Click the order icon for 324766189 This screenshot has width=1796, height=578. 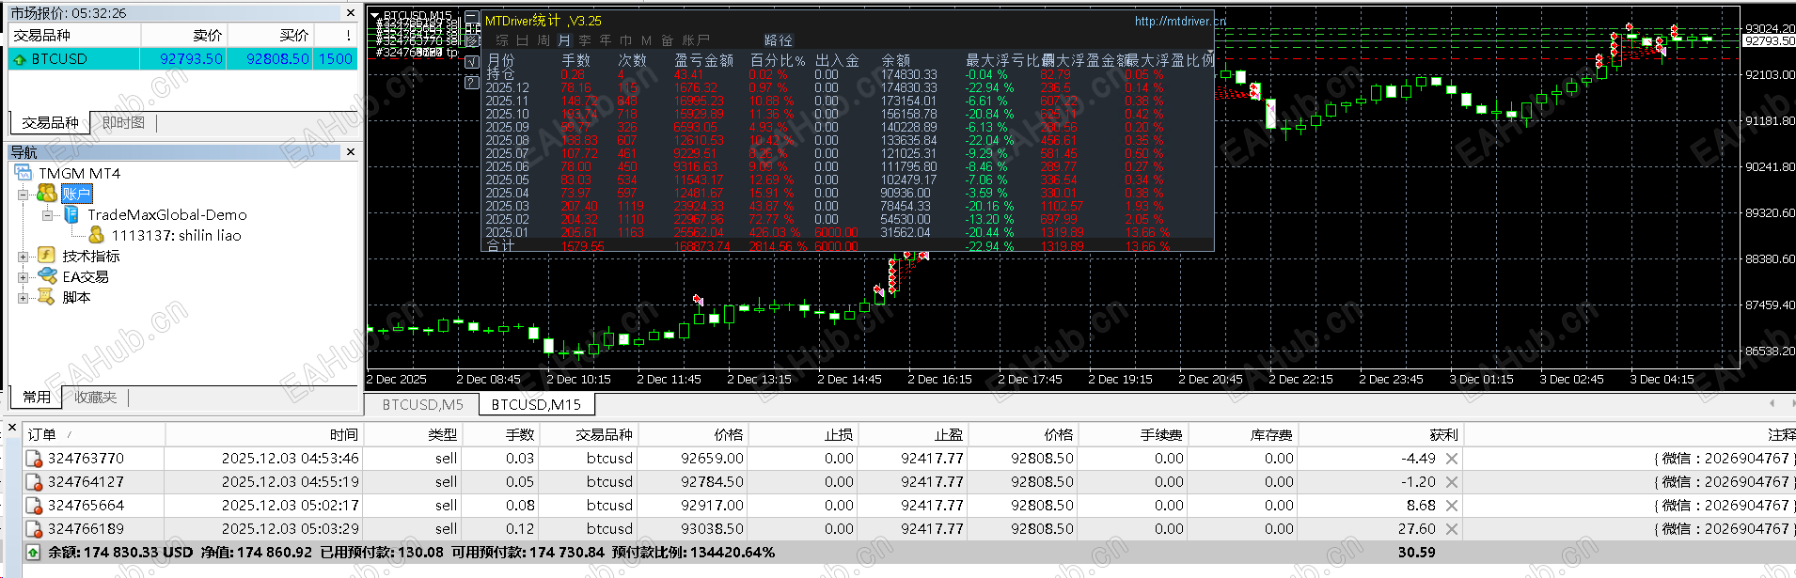(x=34, y=529)
